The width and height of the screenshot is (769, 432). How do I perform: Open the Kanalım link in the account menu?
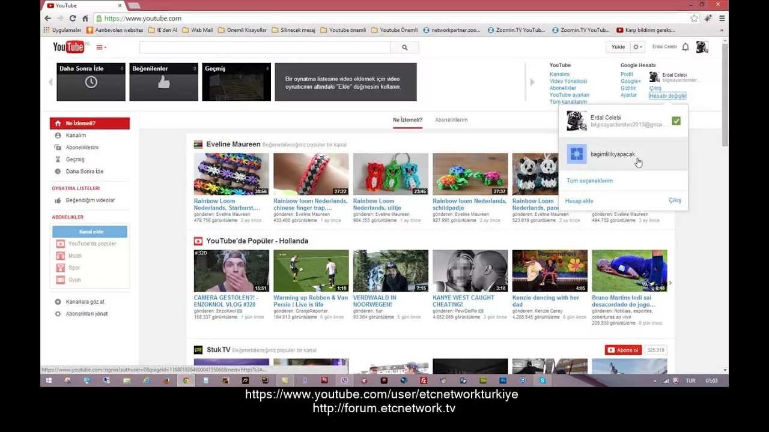pyautogui.click(x=559, y=74)
